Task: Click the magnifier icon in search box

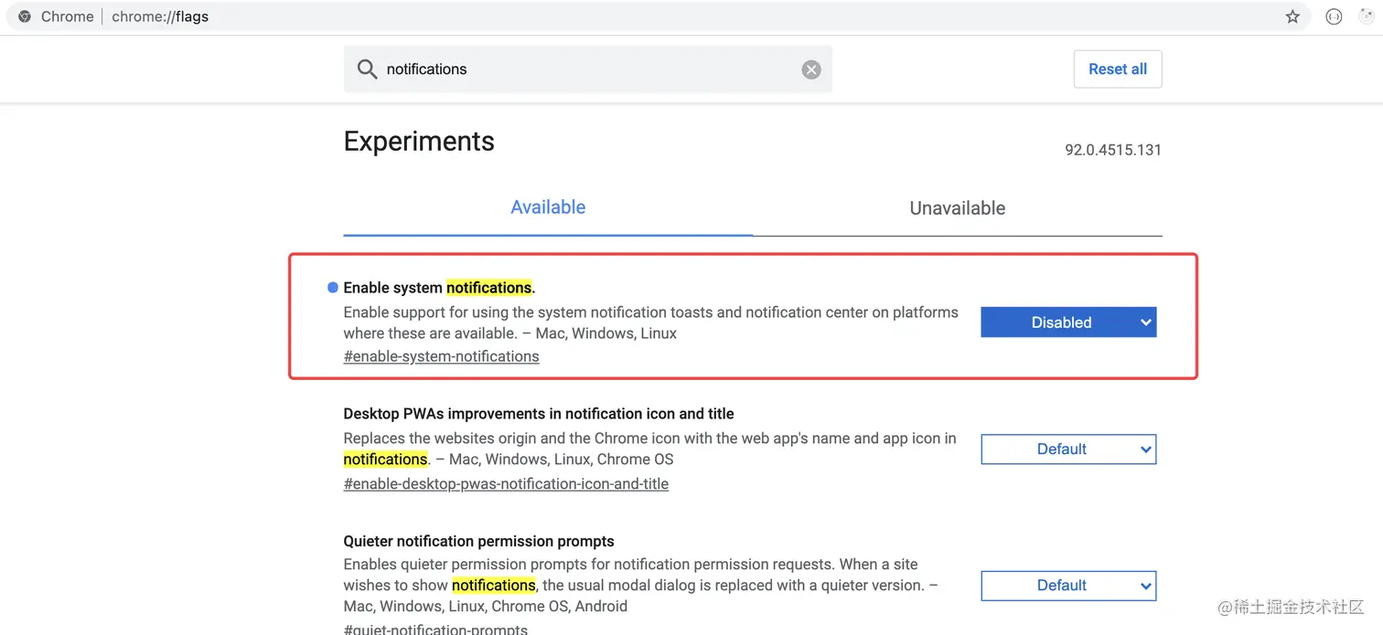Action: [x=367, y=69]
